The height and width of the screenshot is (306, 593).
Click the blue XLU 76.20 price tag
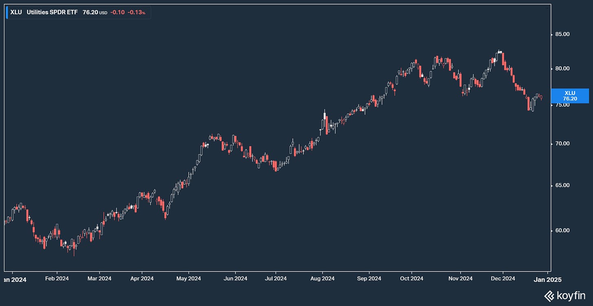pyautogui.click(x=569, y=96)
